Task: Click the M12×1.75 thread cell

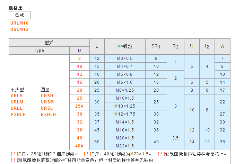Action: [x=125, y=114]
